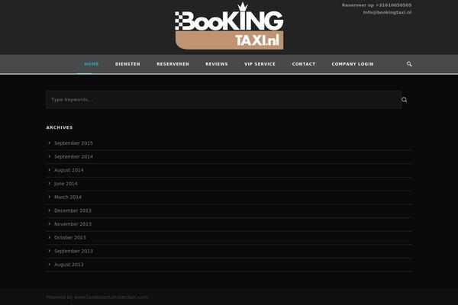Click the arrow beside June 2014

[x=50, y=183]
